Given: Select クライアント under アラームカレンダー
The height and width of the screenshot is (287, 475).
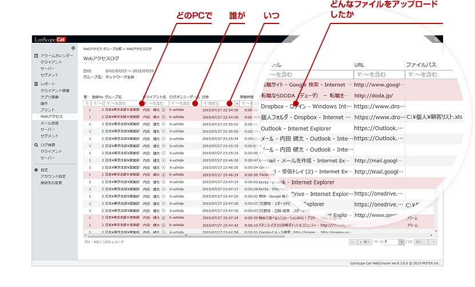Looking at the screenshot, I should [51, 62].
